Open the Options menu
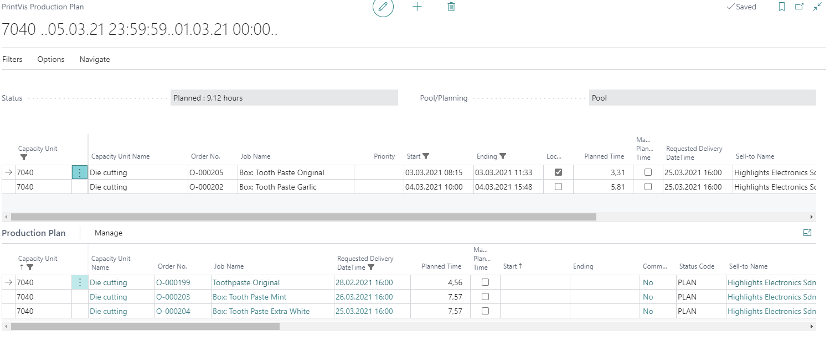This screenshot has height=341, width=835. point(51,59)
